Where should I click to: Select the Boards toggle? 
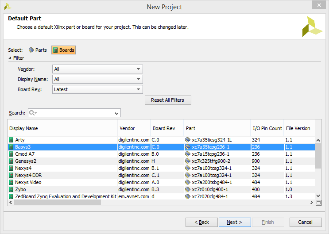click(64, 50)
